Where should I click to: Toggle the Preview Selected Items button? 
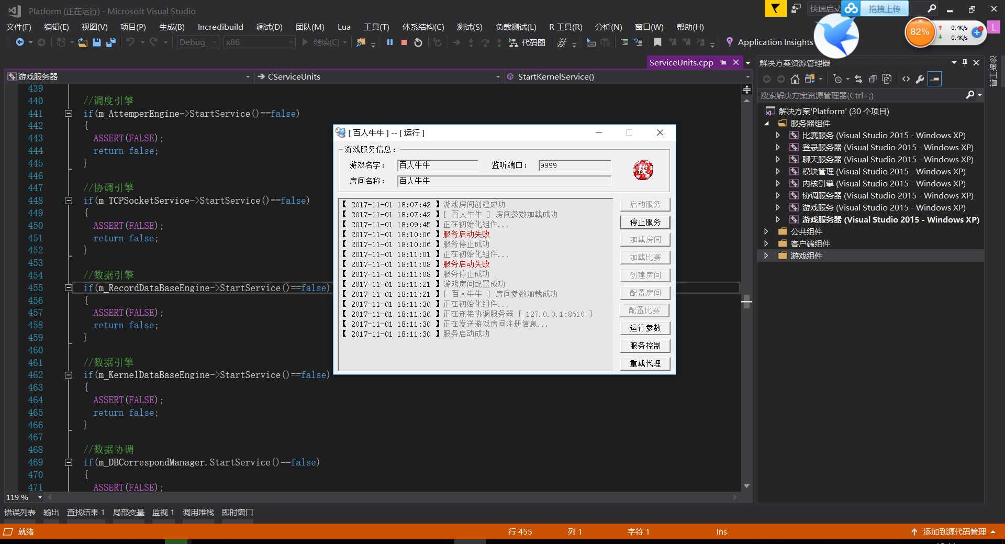click(x=935, y=79)
